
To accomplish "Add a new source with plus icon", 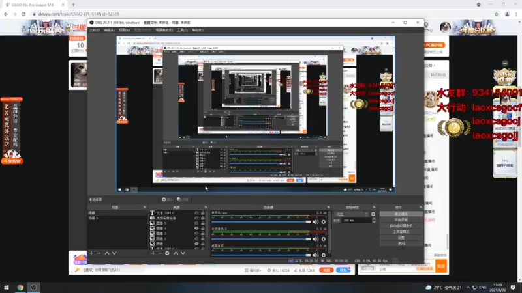I will (153, 253).
